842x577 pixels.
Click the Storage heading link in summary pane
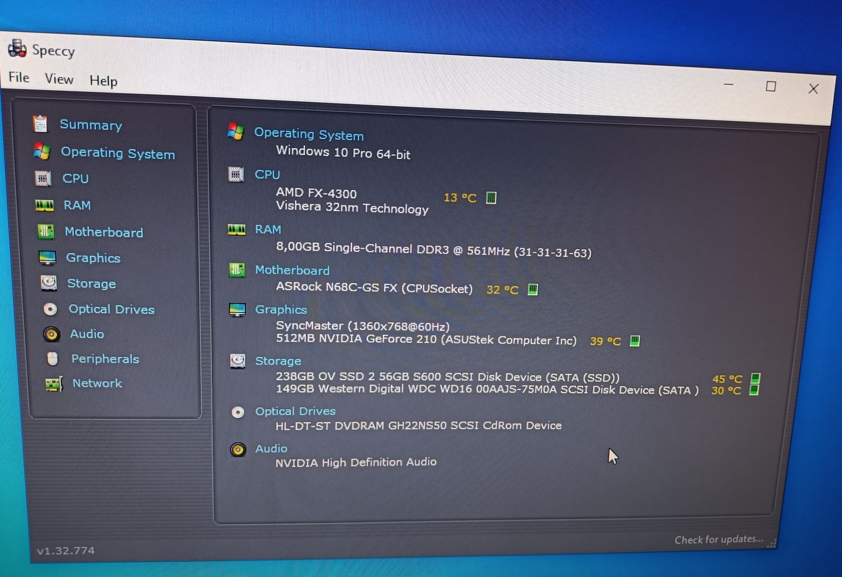pos(278,361)
